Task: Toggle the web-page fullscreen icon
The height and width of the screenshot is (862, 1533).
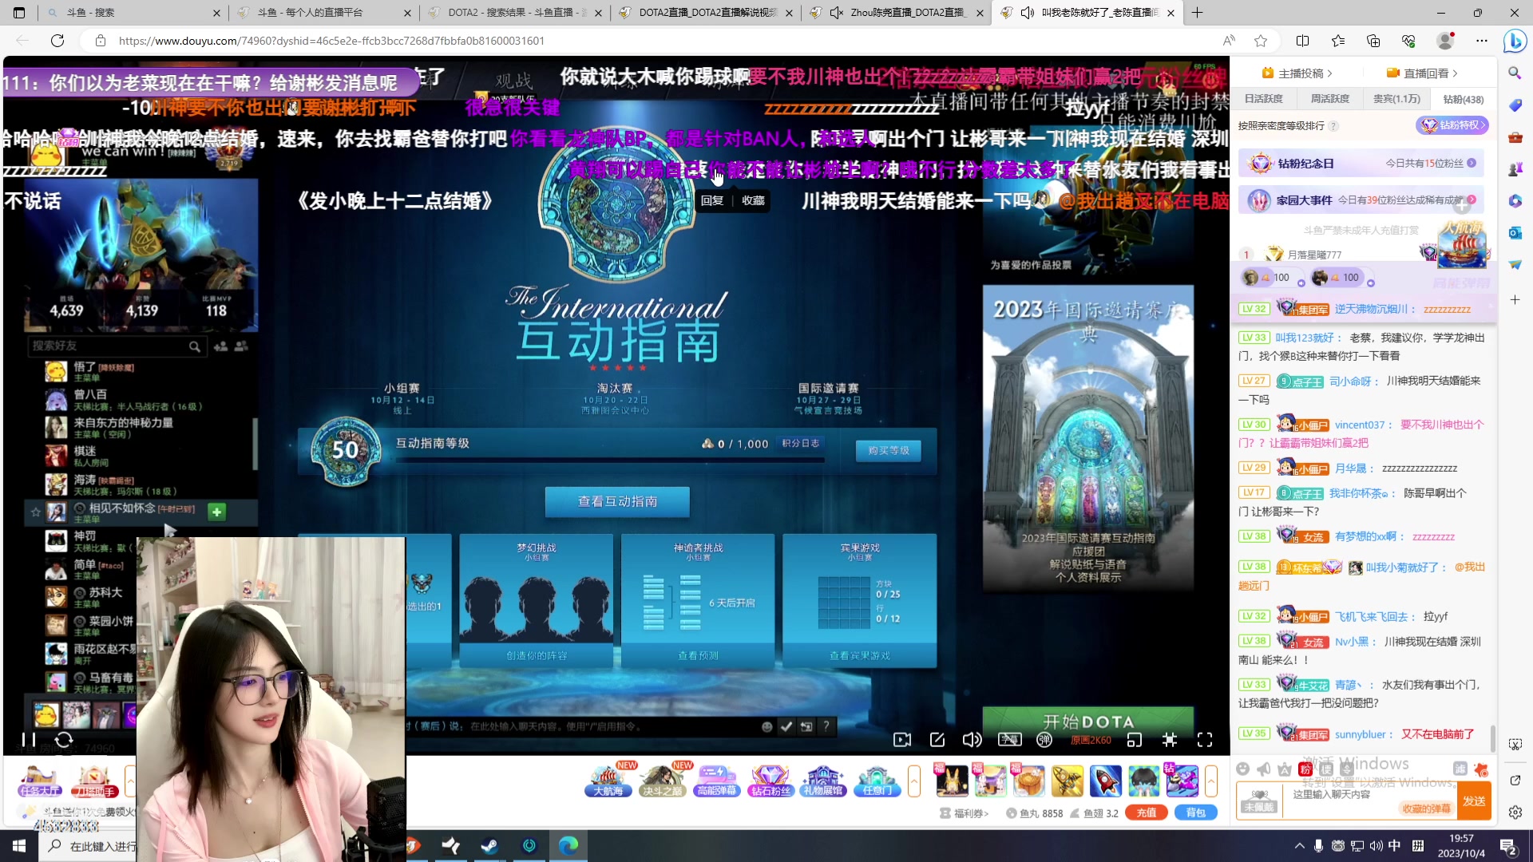Action: tap(1170, 740)
